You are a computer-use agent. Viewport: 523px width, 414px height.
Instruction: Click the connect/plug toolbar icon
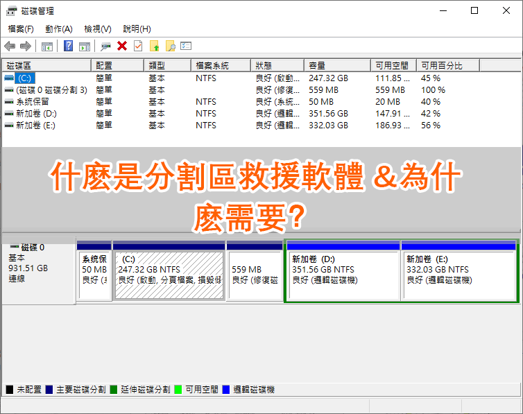tap(105, 46)
